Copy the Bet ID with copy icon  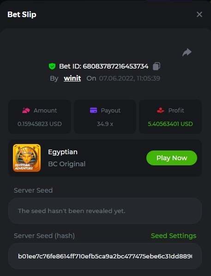tap(157, 66)
